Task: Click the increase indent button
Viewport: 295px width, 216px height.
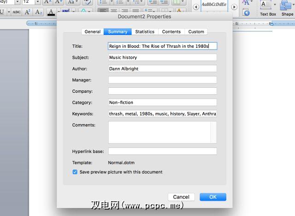Action: click(x=164, y=2)
